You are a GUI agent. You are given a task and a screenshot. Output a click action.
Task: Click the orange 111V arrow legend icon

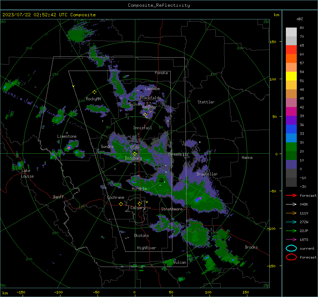(291, 213)
